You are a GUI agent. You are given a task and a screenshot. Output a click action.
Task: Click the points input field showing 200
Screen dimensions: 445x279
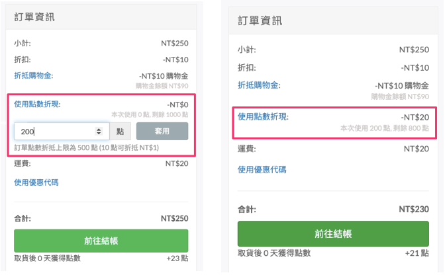pos(54,132)
